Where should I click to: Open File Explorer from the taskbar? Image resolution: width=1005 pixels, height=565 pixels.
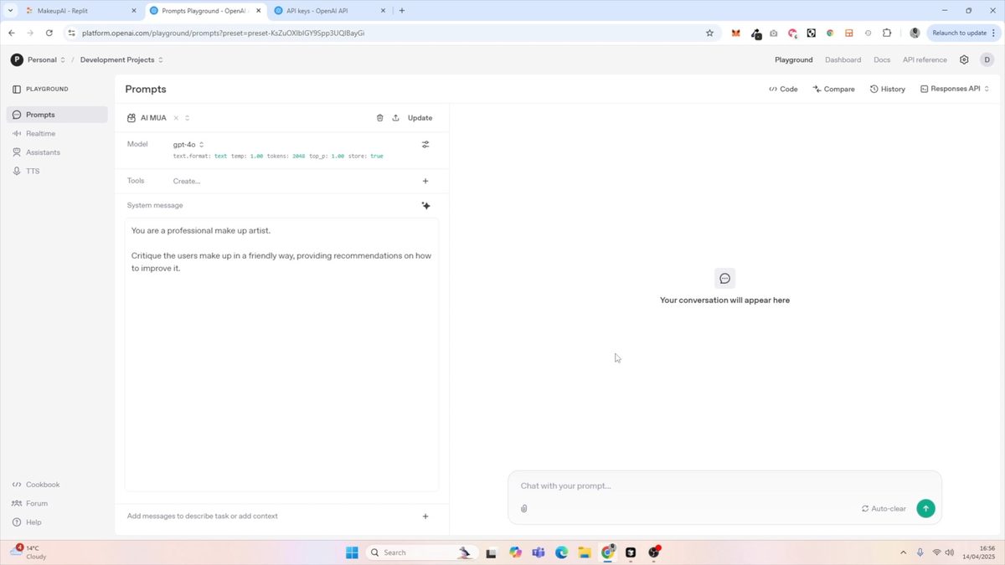click(585, 552)
